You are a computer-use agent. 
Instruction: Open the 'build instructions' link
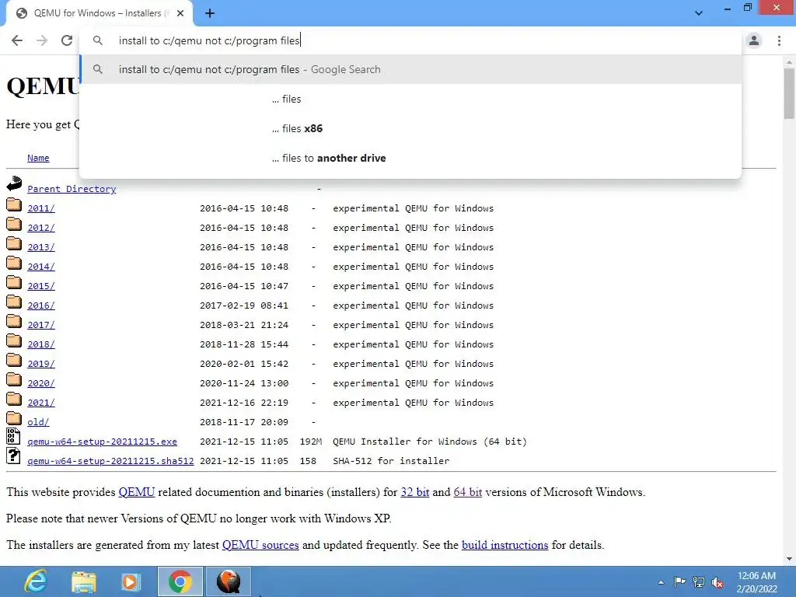(504, 545)
